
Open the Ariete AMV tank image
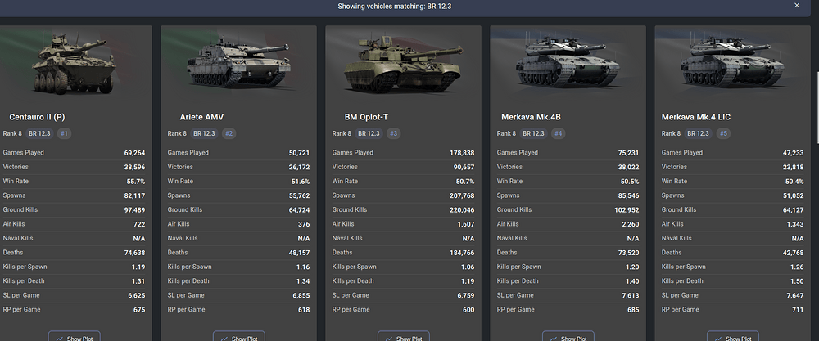(x=238, y=63)
